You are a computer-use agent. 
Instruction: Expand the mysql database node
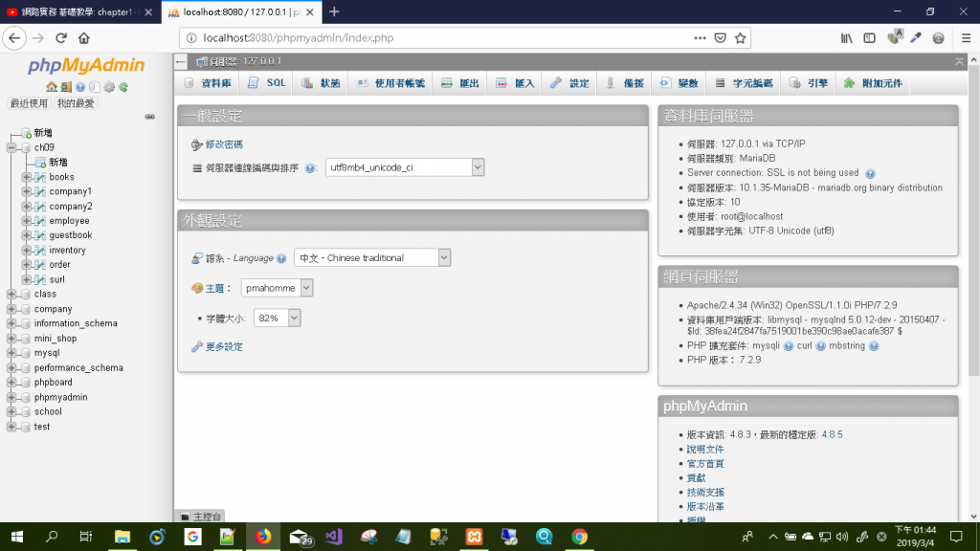pyautogui.click(x=11, y=353)
